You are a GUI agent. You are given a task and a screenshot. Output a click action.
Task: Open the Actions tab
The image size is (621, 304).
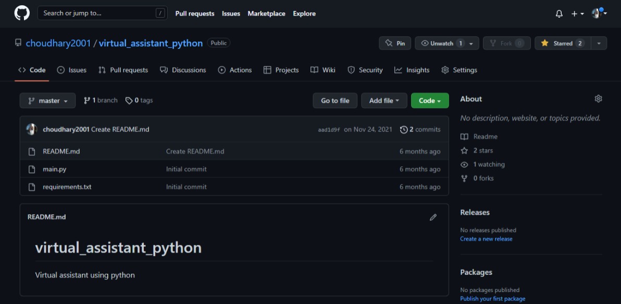point(235,70)
